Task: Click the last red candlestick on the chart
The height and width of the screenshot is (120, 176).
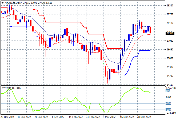Action: (150, 30)
